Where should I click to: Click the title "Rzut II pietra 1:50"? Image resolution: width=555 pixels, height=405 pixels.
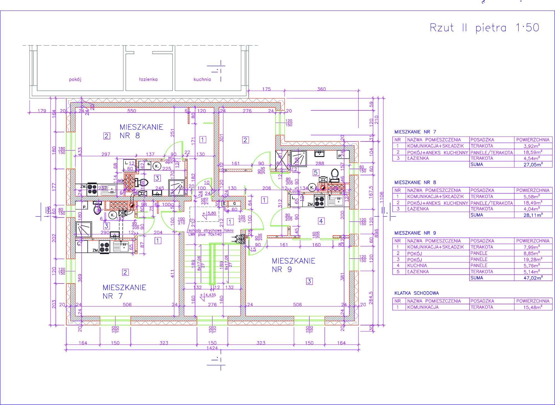pyautogui.click(x=484, y=28)
